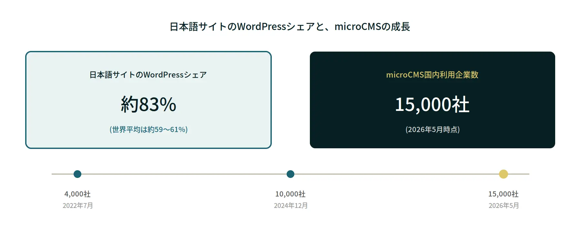
Task: Click the heading 日本語サイトのWordPressシェアと、microCMSの成長
Action: (290, 26)
